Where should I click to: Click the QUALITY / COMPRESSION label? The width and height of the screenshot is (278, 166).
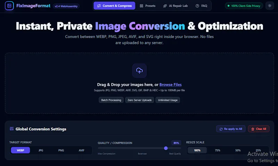[x=115, y=143]
